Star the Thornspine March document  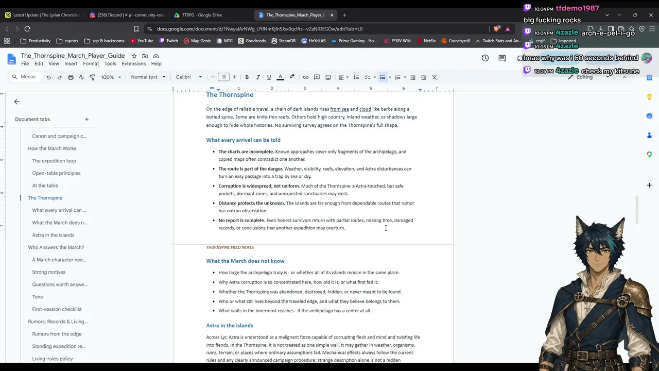point(134,56)
